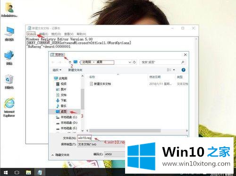Click the Back arrow in Save As dialog
Screen dimensions: 236x176
53,62
